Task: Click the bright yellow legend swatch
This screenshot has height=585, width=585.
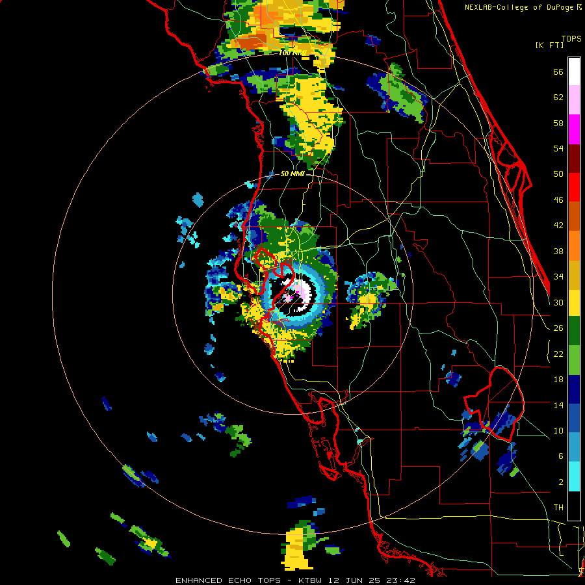Action: 574,302
